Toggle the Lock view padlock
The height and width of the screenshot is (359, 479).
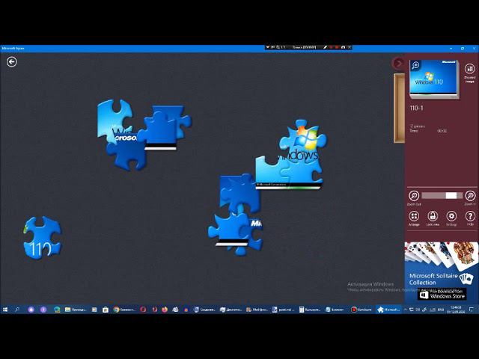tap(433, 216)
